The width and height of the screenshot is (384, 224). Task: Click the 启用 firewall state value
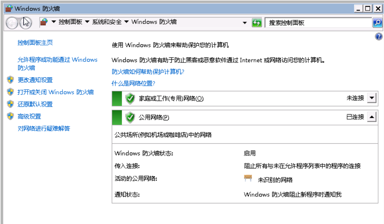coord(249,153)
